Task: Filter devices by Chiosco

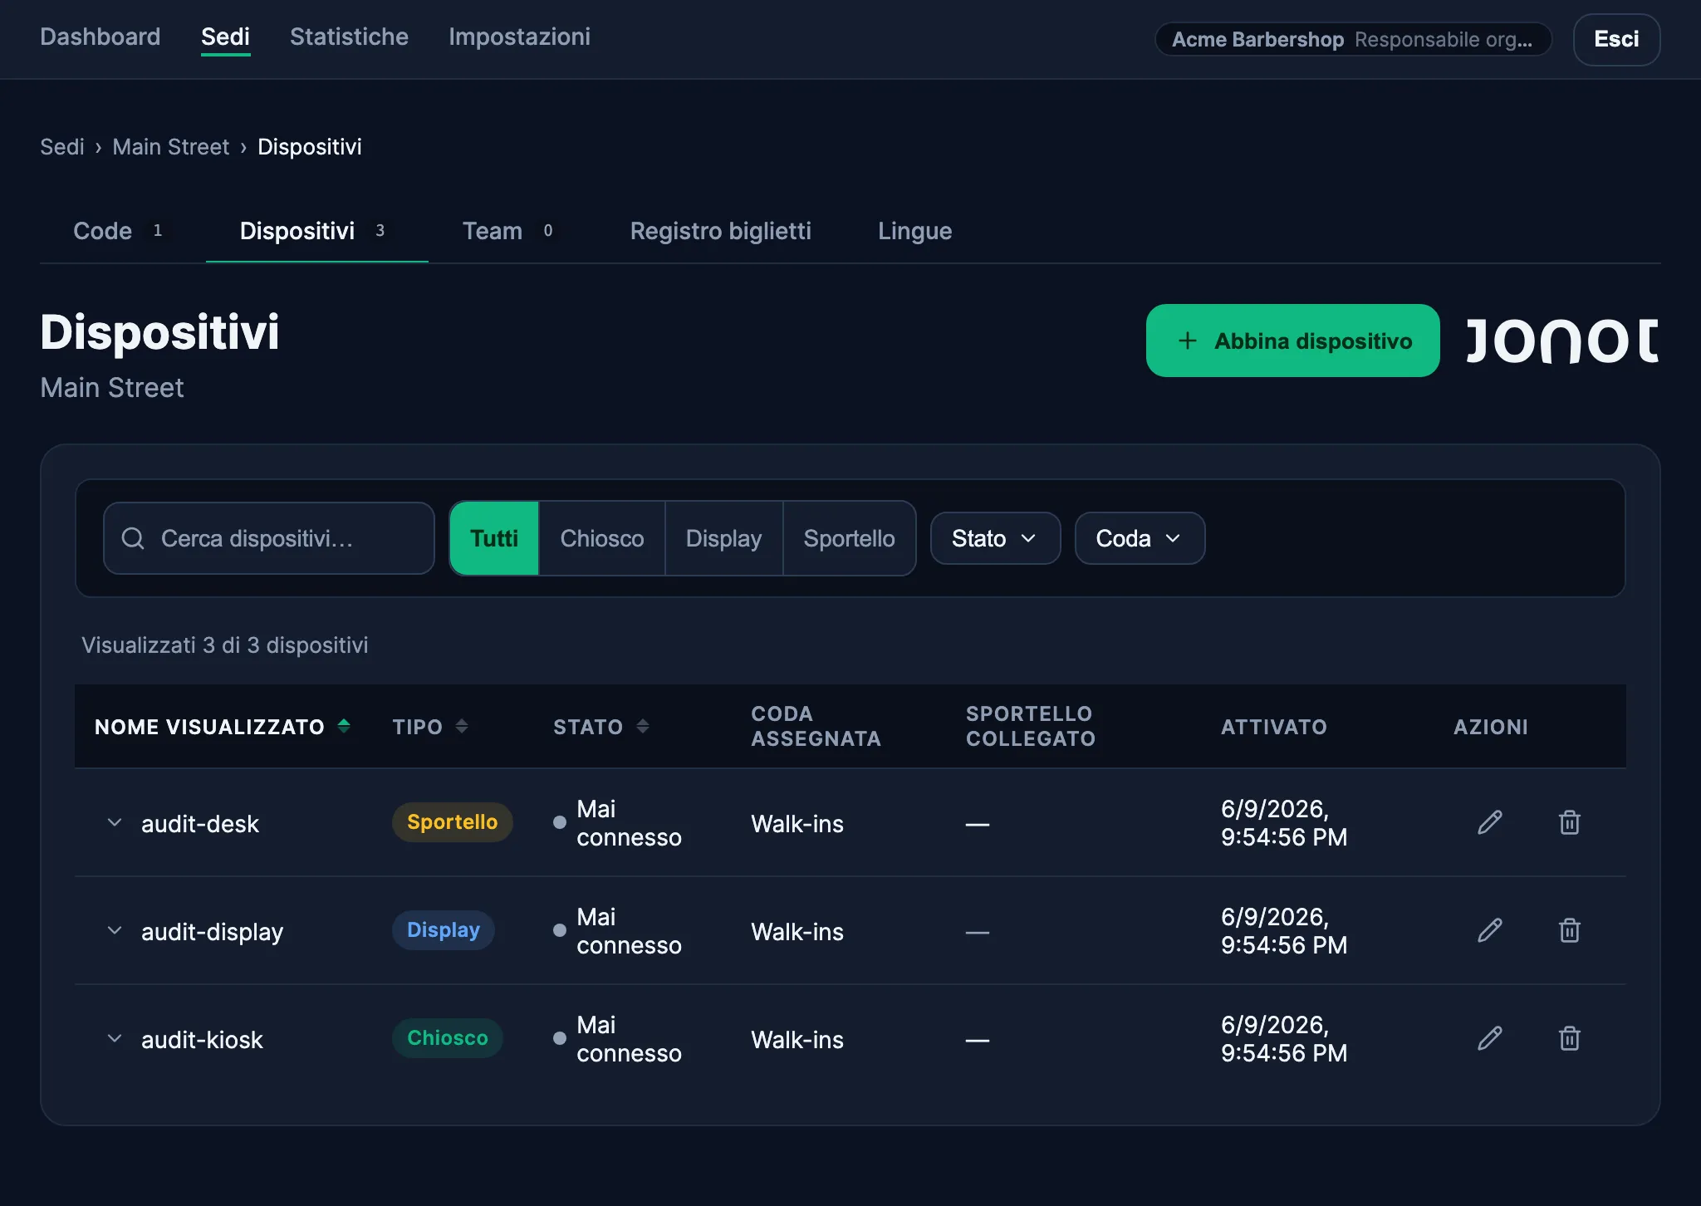Action: coord(602,538)
